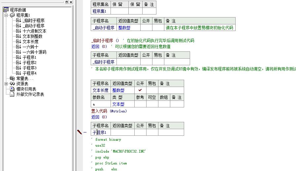Expand the 资源表 tree node
Screen dimensions: 296x171
6,84
